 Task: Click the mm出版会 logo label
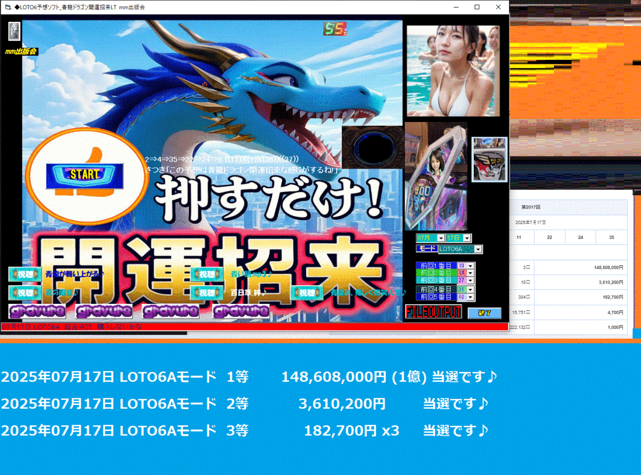coord(21,51)
